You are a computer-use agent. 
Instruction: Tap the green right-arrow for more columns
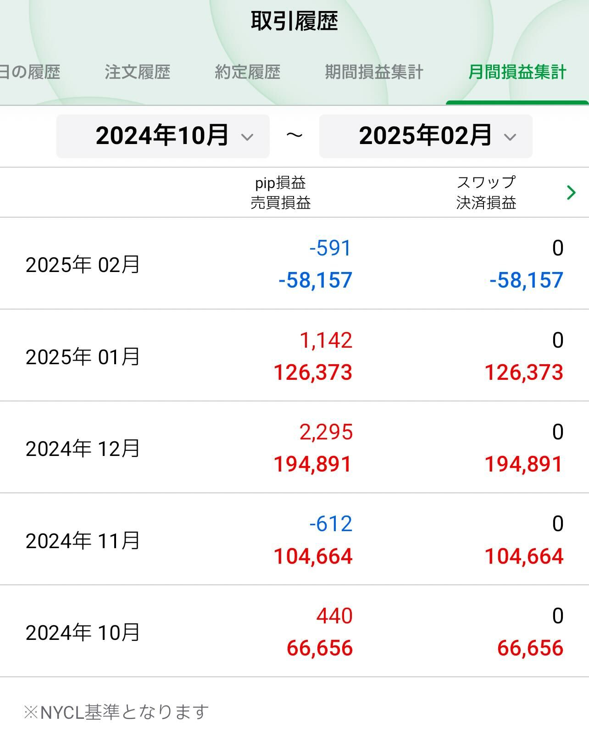coord(571,193)
